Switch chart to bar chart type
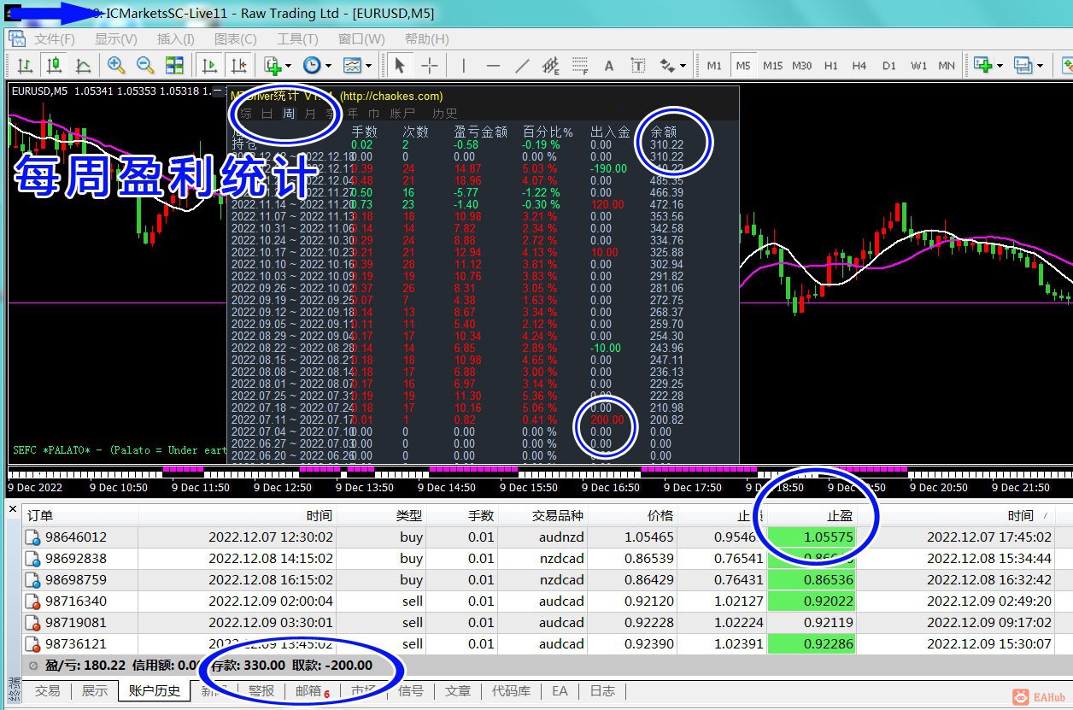The height and width of the screenshot is (710, 1073). [26, 66]
